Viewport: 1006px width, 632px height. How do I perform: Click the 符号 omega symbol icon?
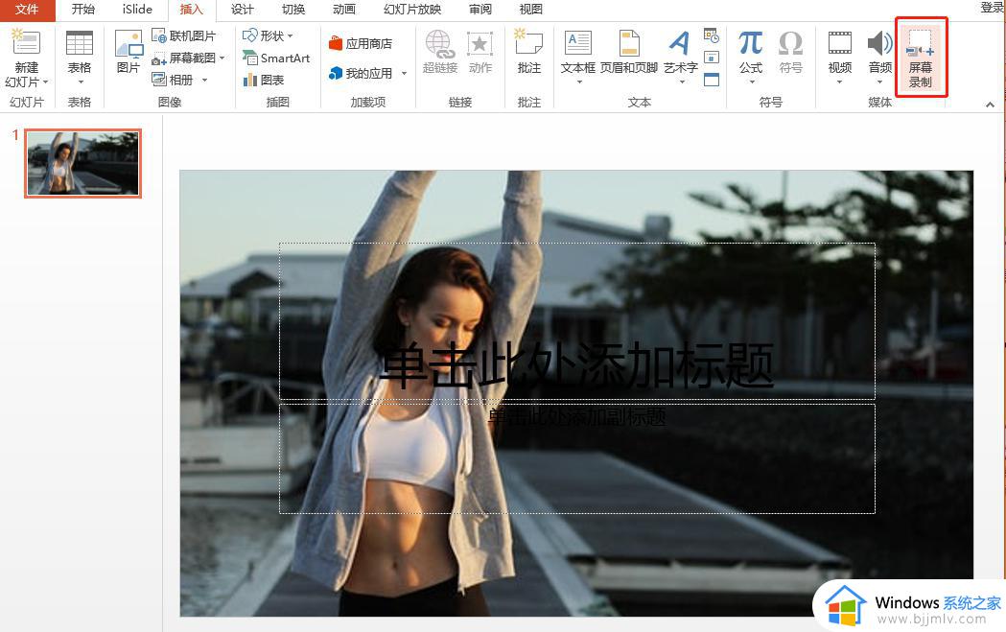pos(790,43)
